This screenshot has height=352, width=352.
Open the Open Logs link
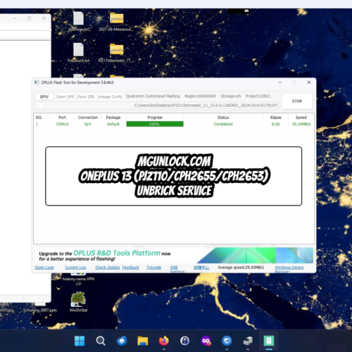click(x=44, y=268)
